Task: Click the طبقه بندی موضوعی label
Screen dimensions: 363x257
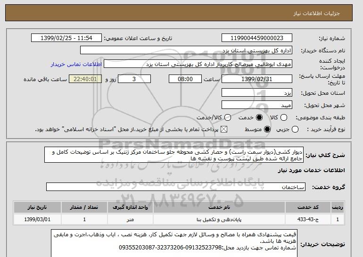Action: (320, 117)
